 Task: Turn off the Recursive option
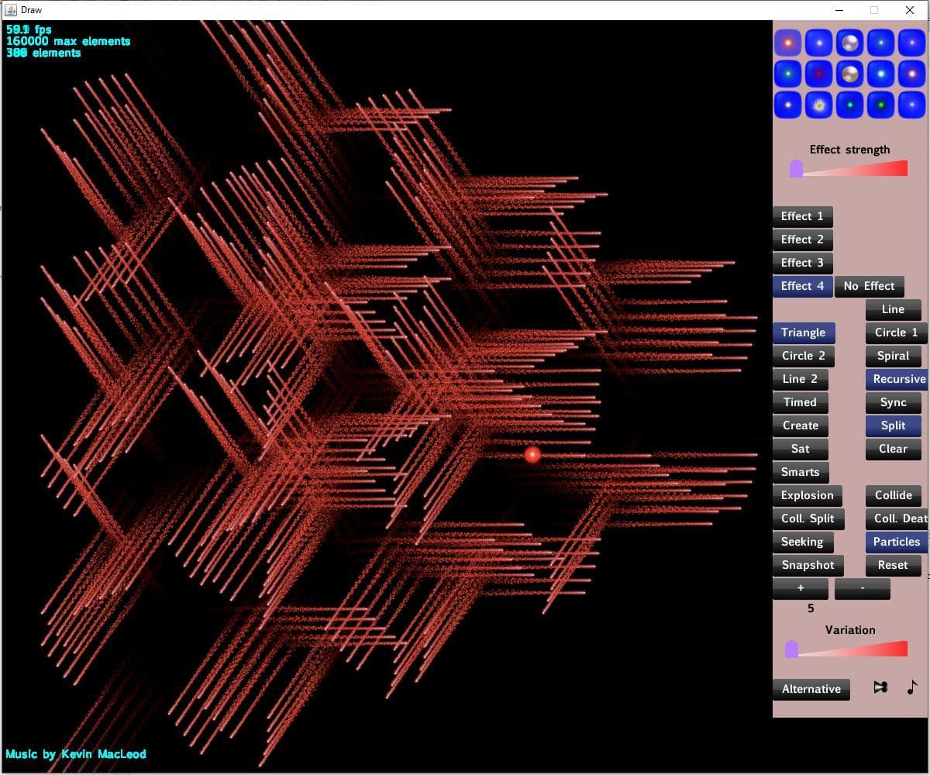pos(896,379)
